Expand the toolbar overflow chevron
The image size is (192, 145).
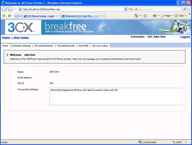[189, 14]
